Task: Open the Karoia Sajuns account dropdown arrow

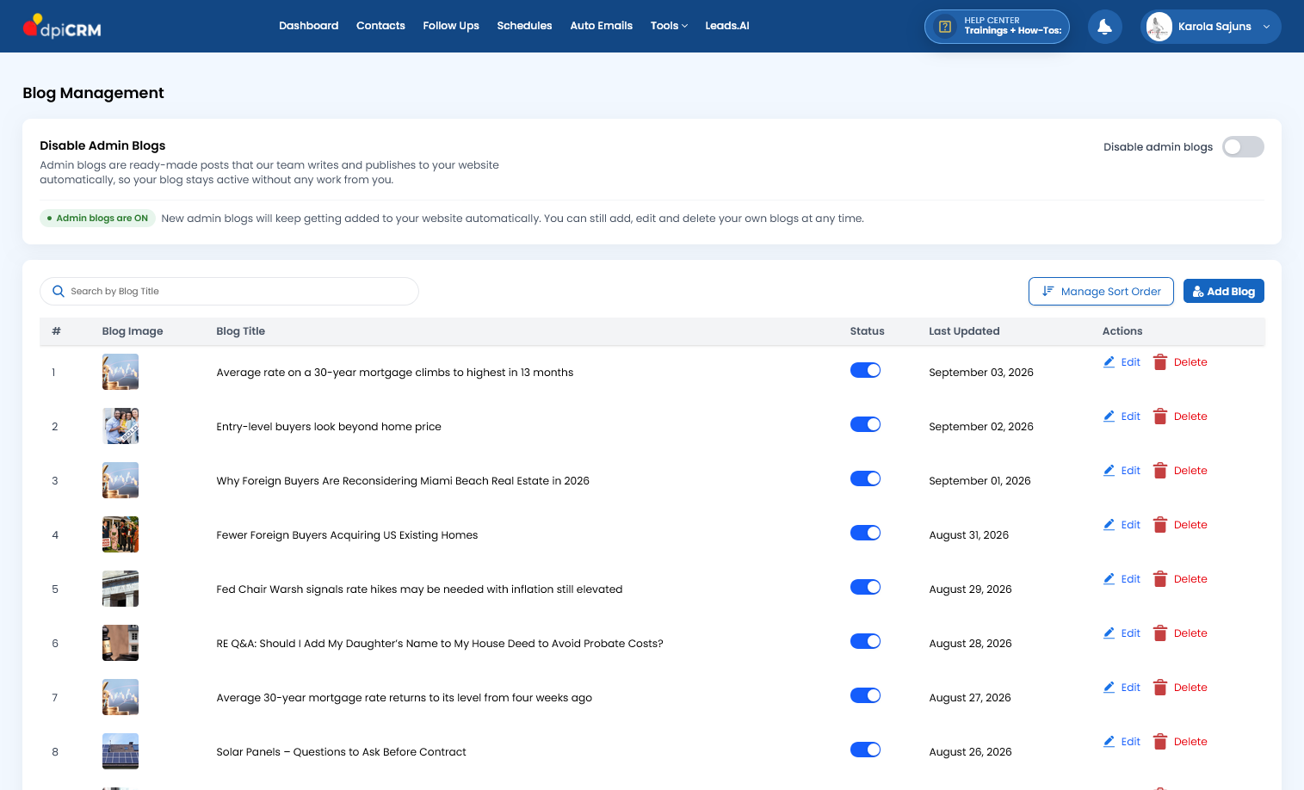Action: point(1266,27)
